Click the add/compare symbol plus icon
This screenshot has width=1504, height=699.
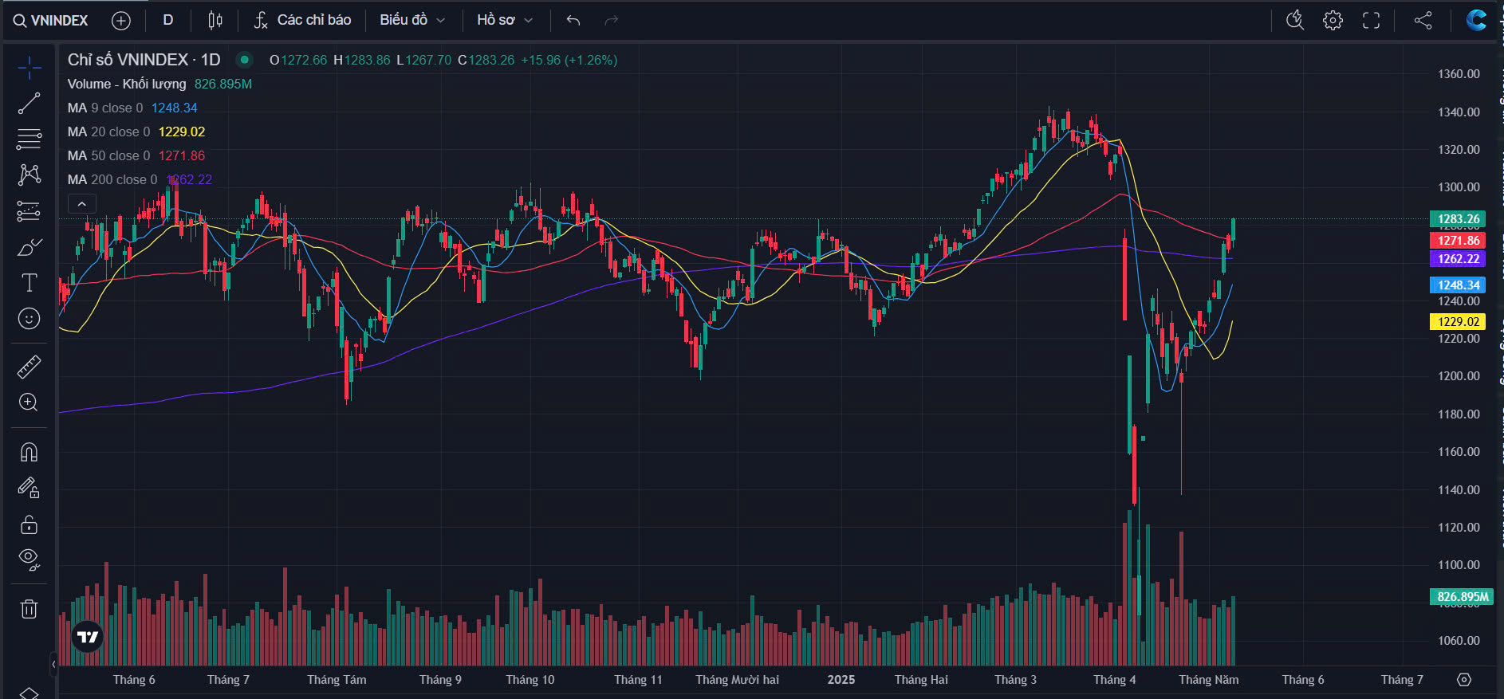coord(121,21)
